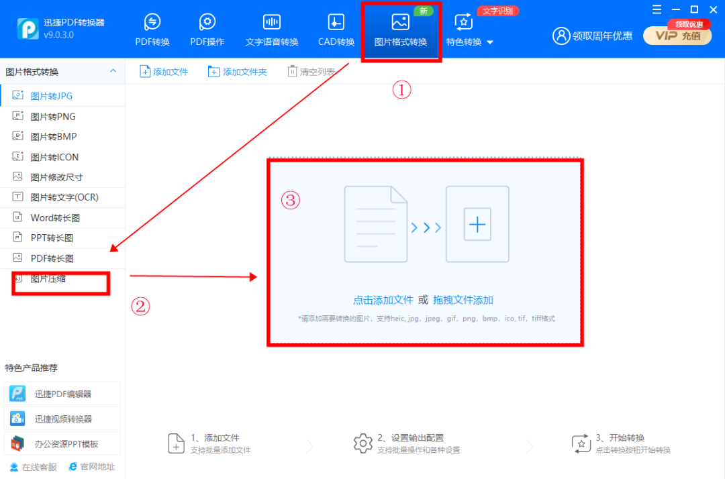This screenshot has height=479, width=725.
Task: Click 官网地址 website link
Action: (x=91, y=466)
